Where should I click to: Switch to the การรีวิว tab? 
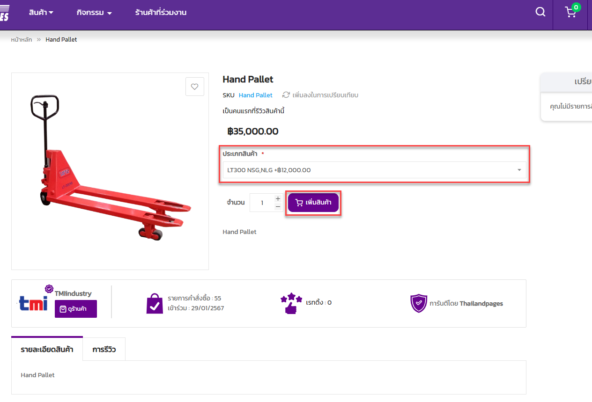pos(104,350)
